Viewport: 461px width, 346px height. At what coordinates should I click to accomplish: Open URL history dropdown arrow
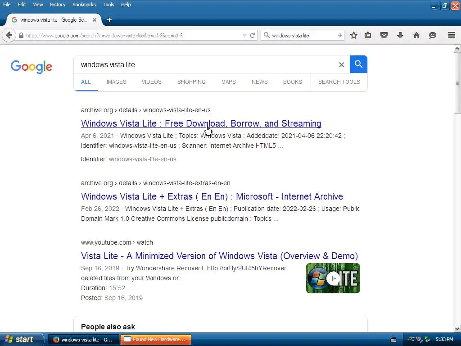[x=244, y=35]
